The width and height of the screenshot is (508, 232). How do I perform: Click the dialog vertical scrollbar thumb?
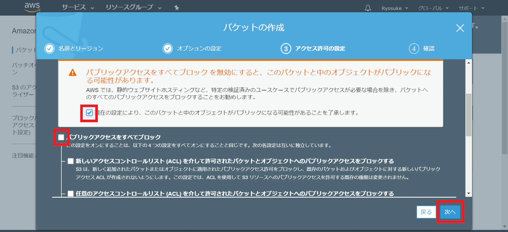coord(469,115)
